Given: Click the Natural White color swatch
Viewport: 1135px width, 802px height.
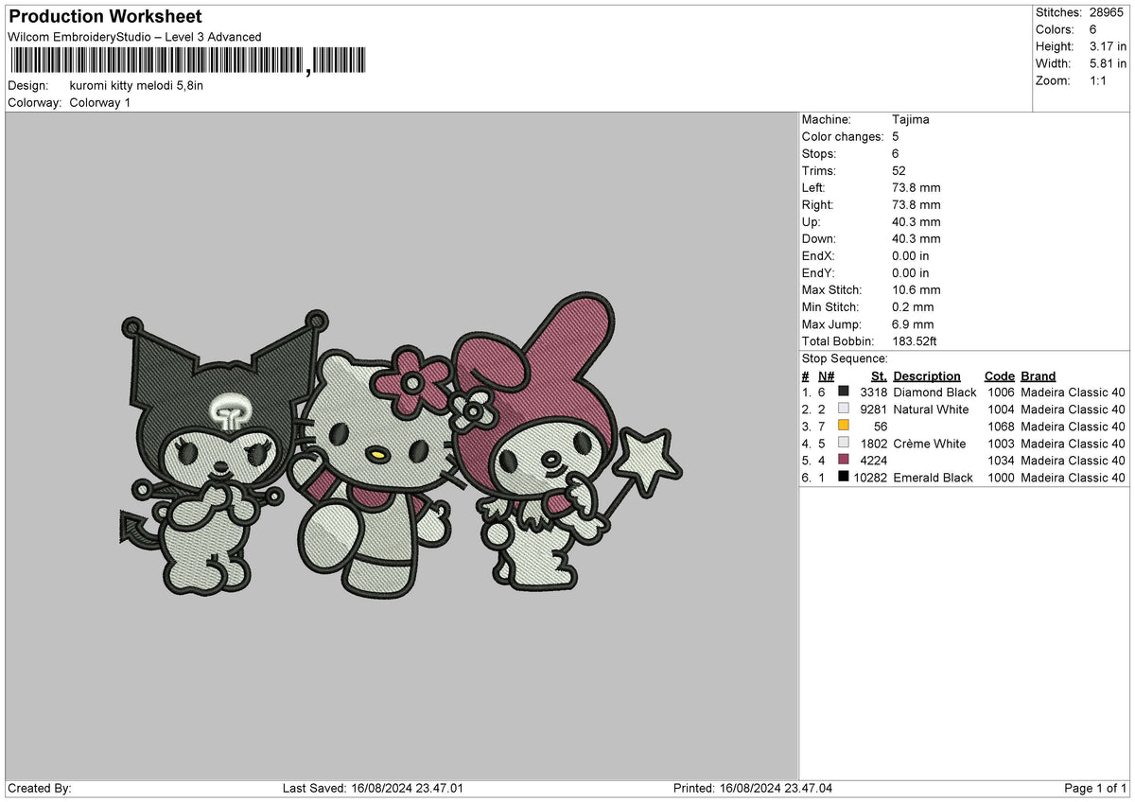Looking at the screenshot, I should [x=844, y=410].
